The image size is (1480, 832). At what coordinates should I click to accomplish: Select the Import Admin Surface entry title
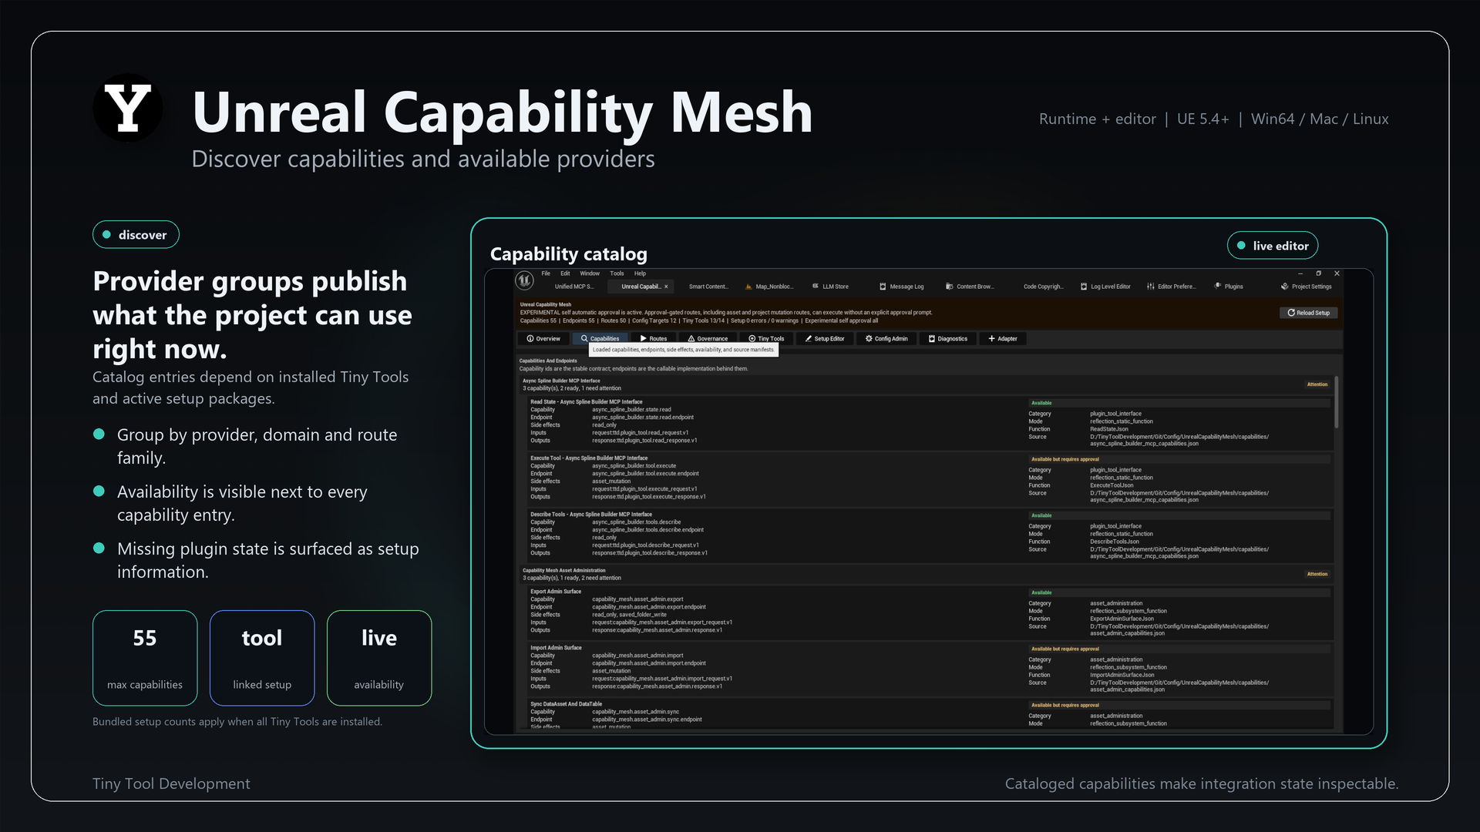[556, 648]
